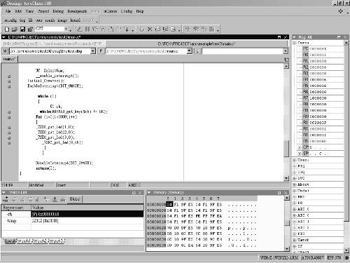Viewport: 350px width, 263px height.
Task: Click the New file toolbar icon
Action: 7,29
